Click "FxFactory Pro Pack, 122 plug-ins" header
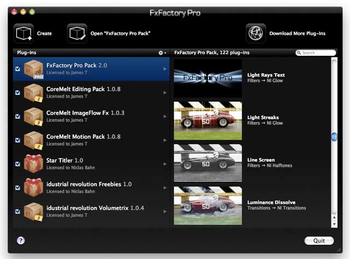 point(212,53)
